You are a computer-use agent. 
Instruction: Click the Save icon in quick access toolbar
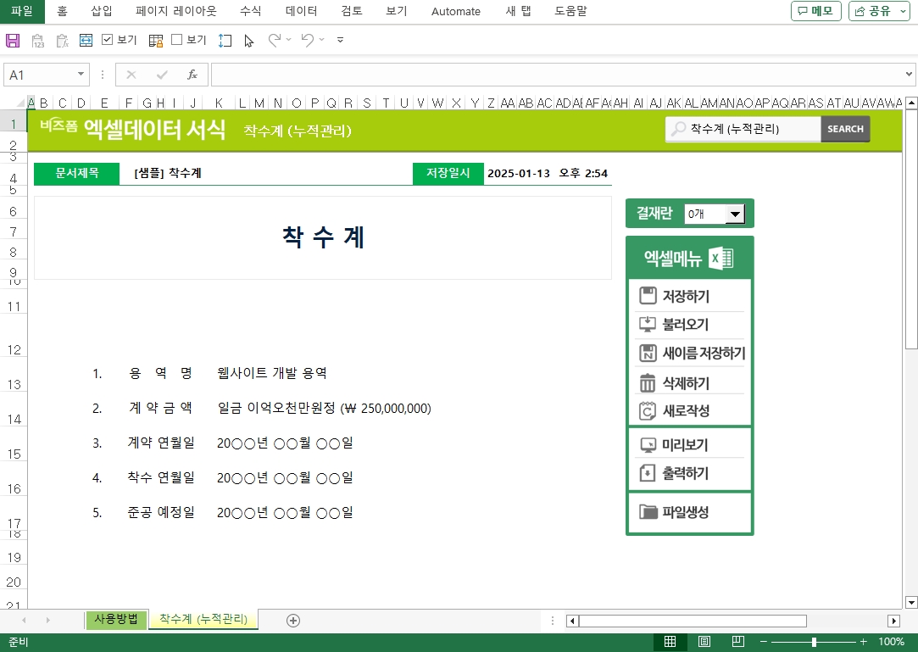(13, 41)
